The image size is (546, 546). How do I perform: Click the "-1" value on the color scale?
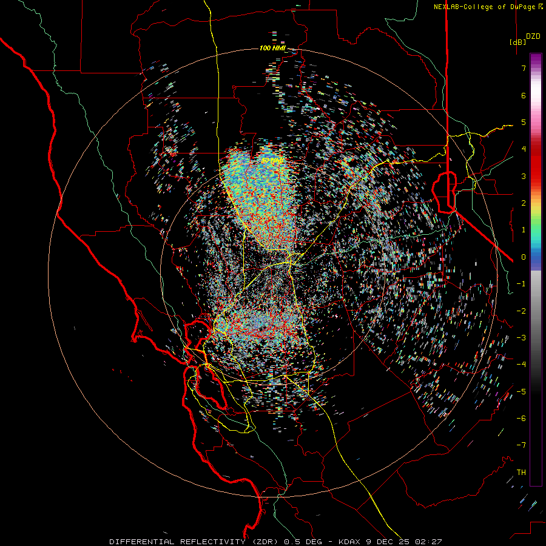(521, 284)
